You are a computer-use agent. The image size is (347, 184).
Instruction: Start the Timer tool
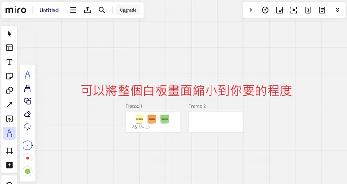point(265,10)
